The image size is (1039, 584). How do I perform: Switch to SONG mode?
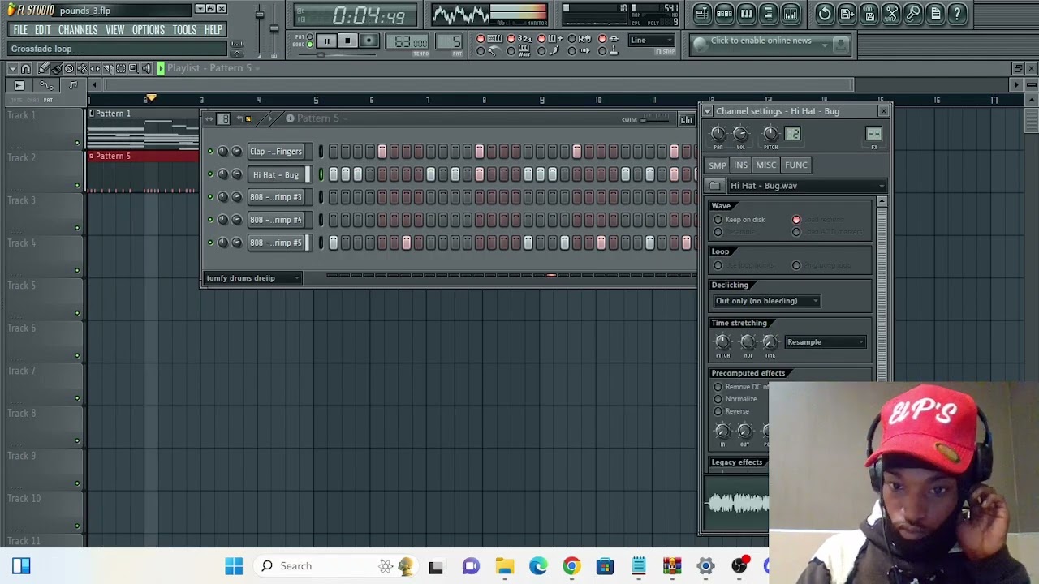click(310, 45)
